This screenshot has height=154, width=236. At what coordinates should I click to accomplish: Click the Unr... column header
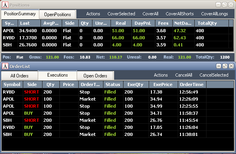pyautogui.click(x=101, y=23)
